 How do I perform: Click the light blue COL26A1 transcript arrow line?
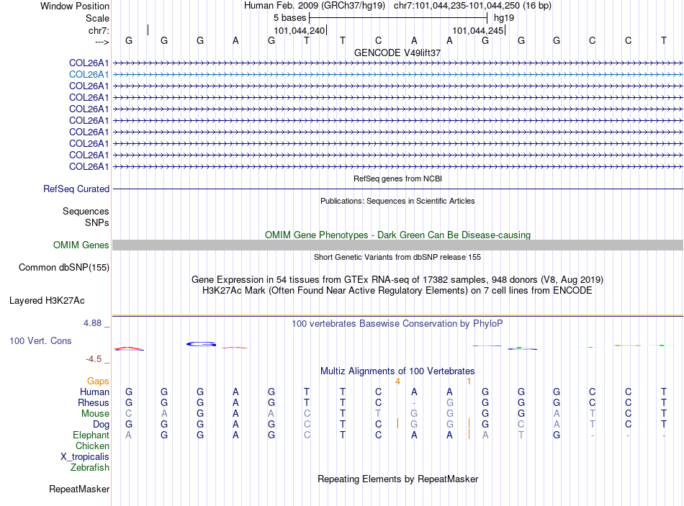click(397, 75)
